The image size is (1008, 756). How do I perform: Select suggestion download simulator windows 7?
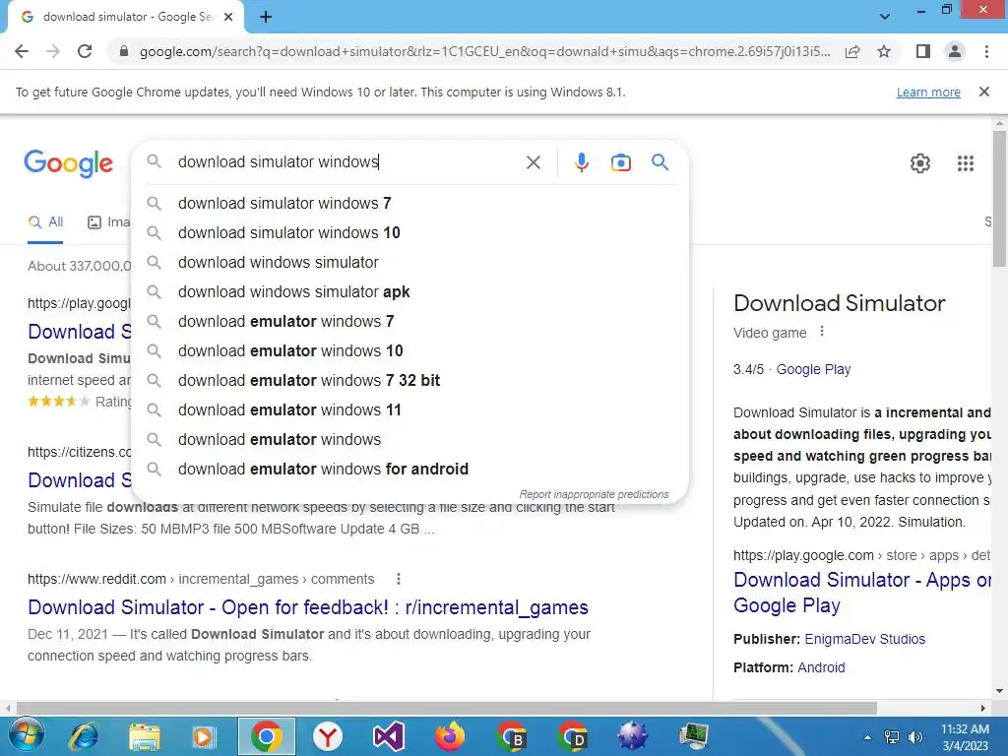[x=410, y=203]
